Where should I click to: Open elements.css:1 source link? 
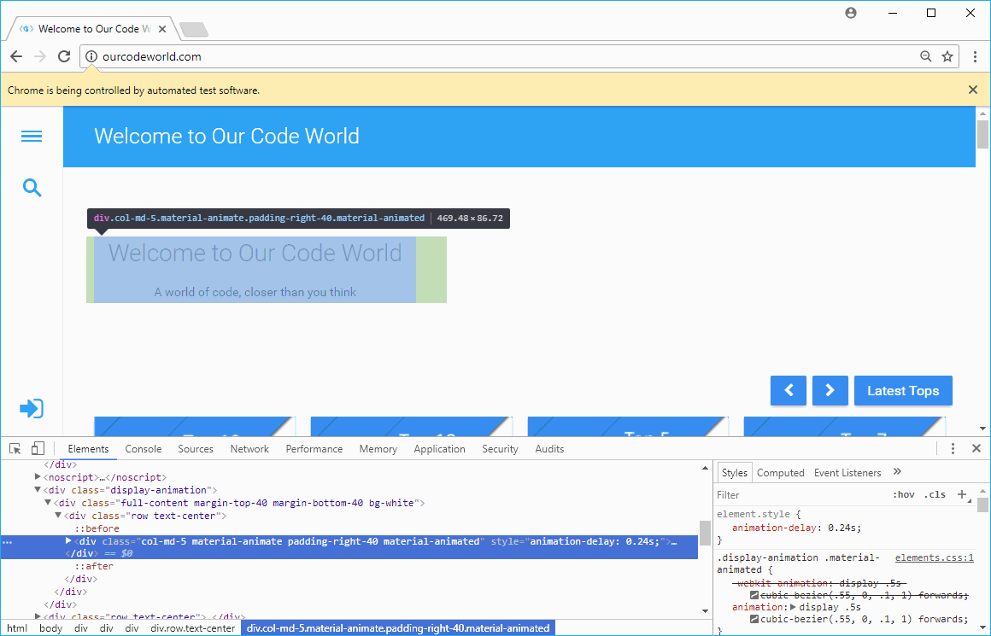934,557
